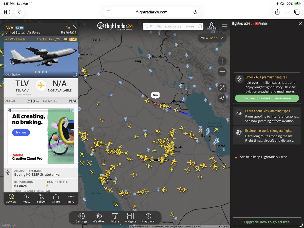Click Baghdad airport pin marker
This screenshot has height=228, width=304.
(x=149, y=56)
